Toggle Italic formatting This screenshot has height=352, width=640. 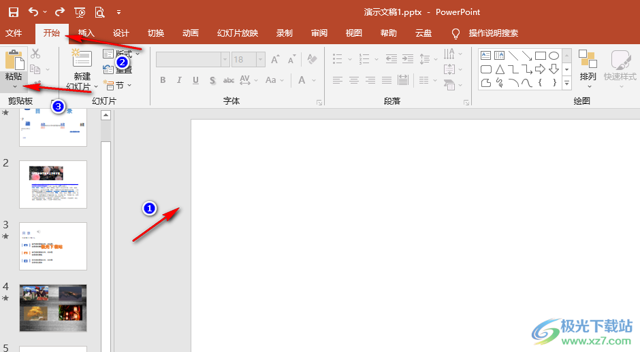pos(179,80)
